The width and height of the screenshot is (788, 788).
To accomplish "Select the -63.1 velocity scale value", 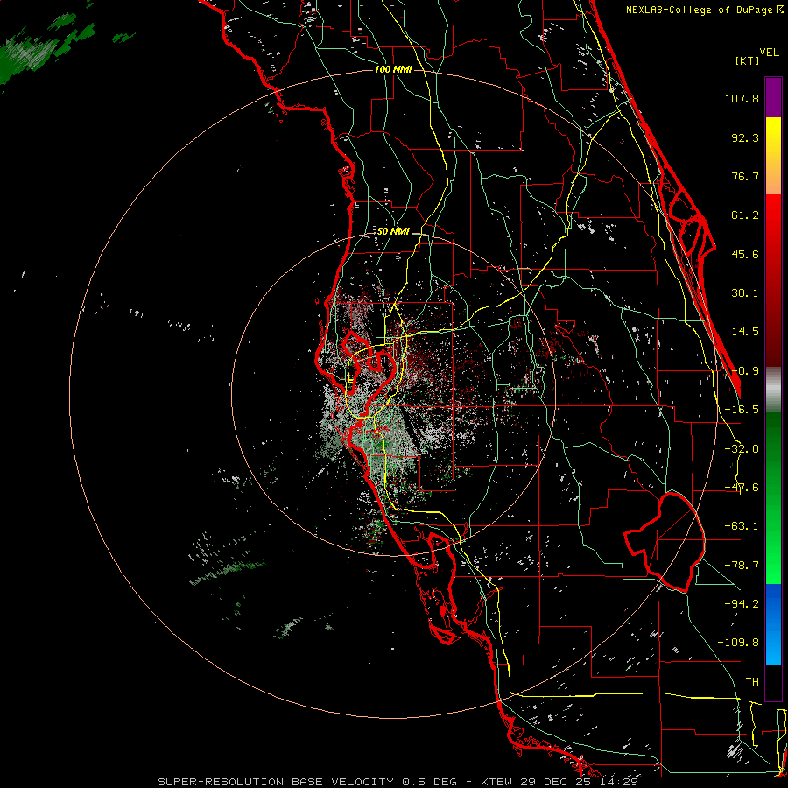I will tap(742, 526).
